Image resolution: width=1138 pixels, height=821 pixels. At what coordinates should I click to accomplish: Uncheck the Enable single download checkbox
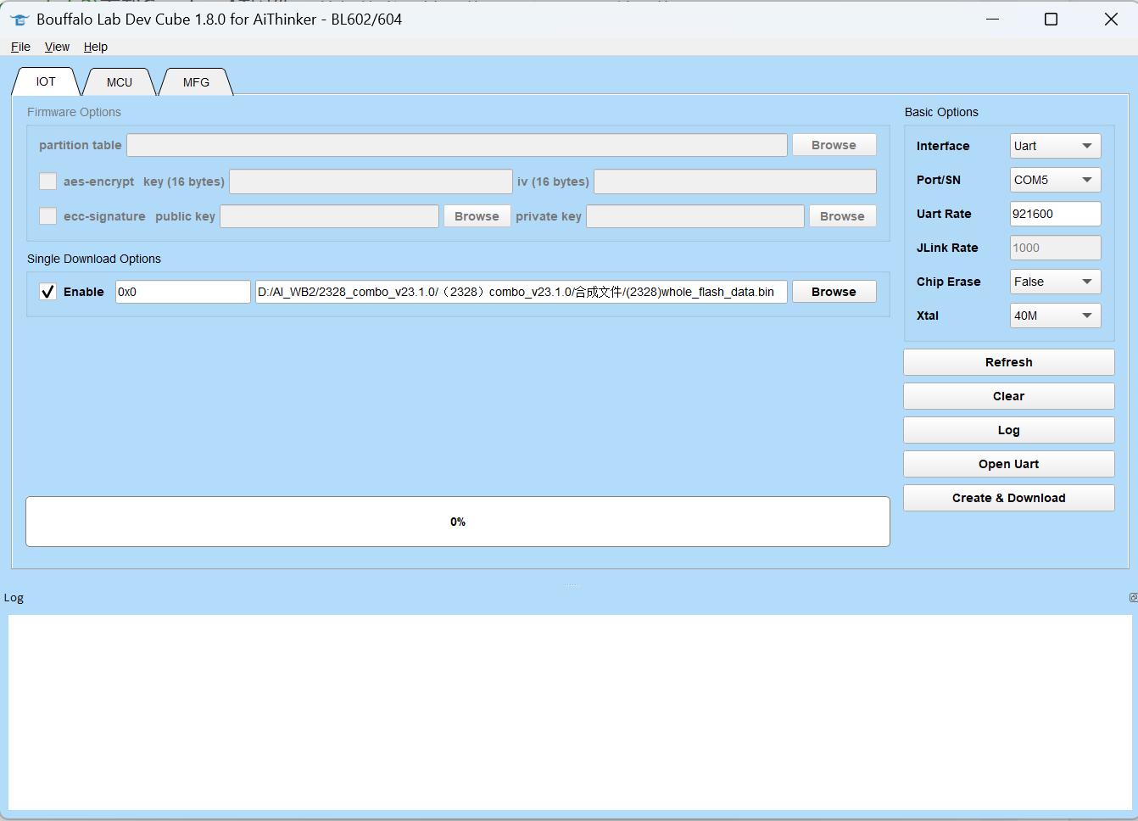[48, 292]
